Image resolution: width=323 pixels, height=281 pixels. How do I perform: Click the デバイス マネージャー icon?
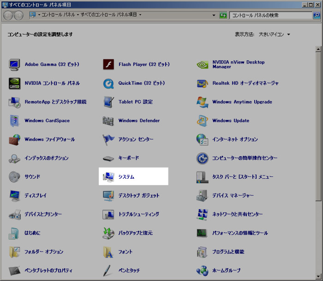click(202, 196)
